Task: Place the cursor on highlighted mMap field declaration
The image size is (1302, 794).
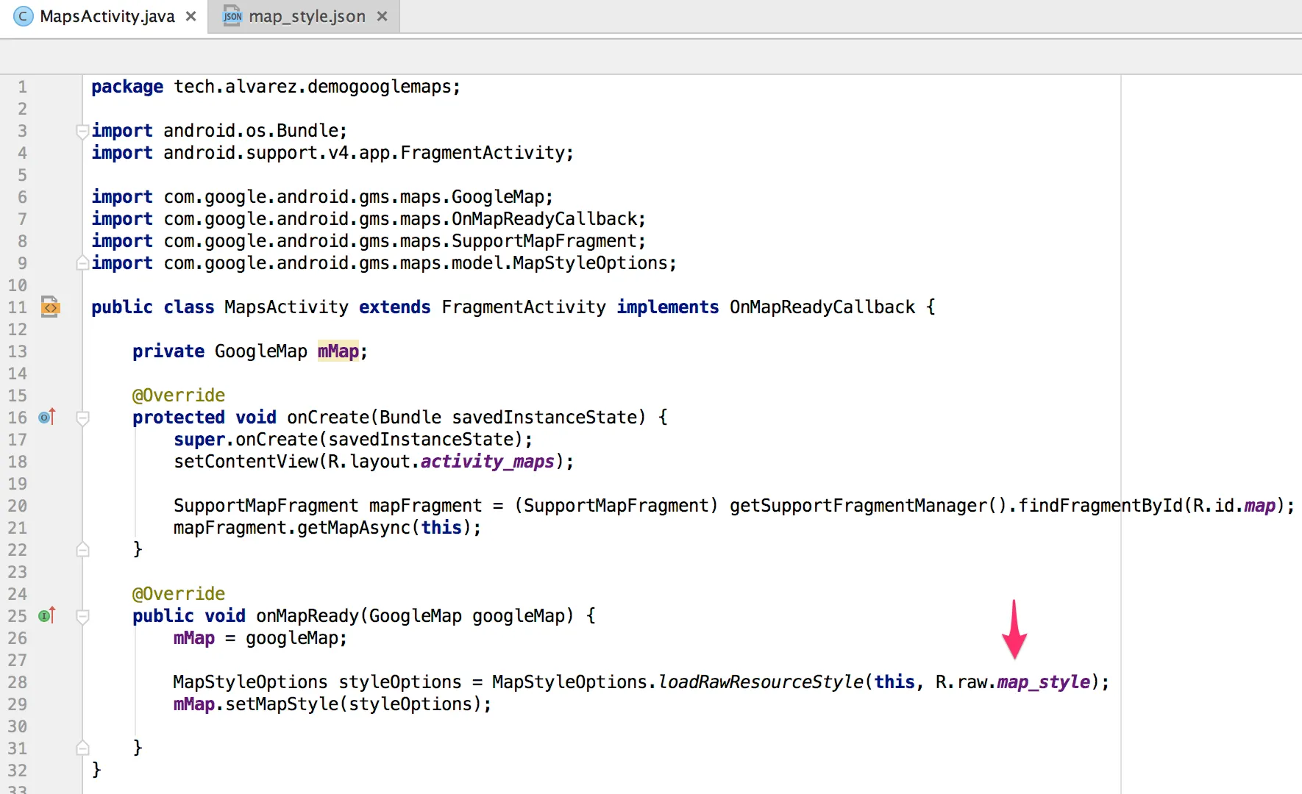Action: pyautogui.click(x=338, y=351)
